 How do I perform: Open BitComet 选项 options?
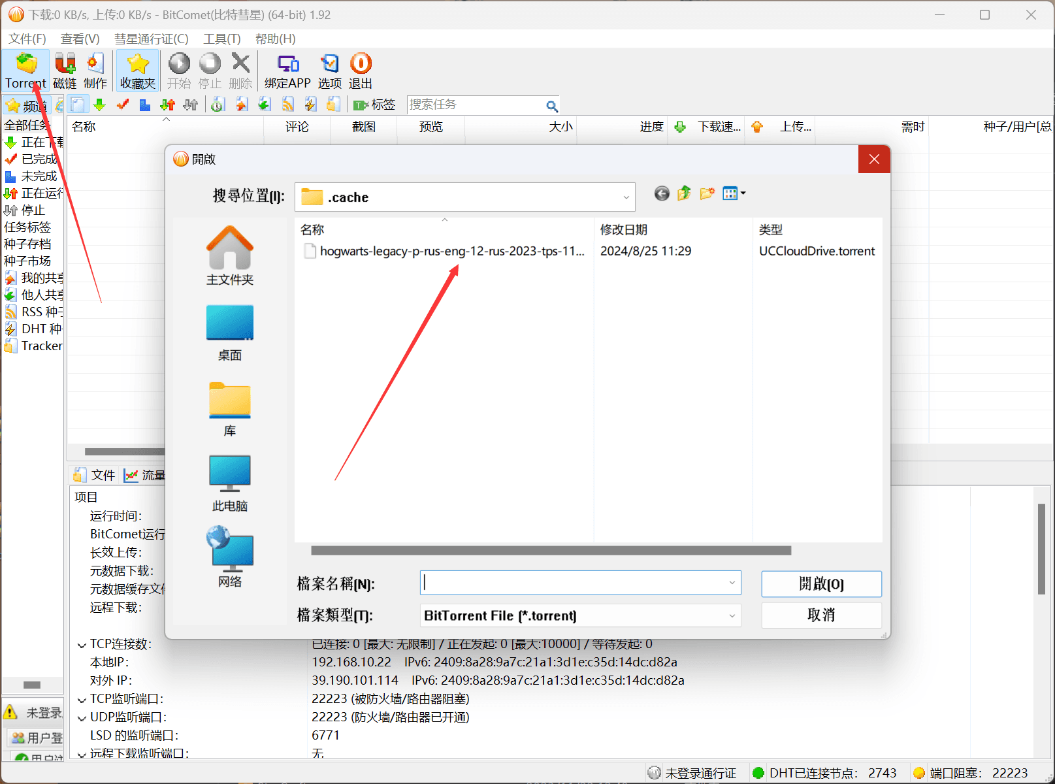point(329,70)
